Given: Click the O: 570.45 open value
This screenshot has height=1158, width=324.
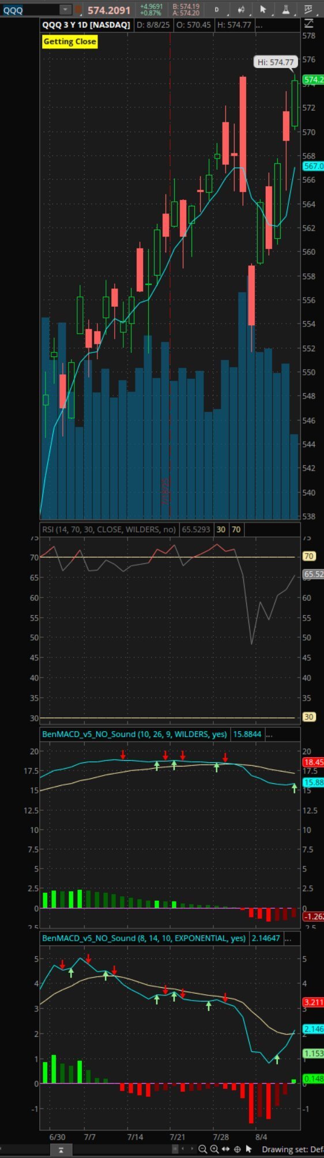Looking at the screenshot, I should tap(193, 25).
